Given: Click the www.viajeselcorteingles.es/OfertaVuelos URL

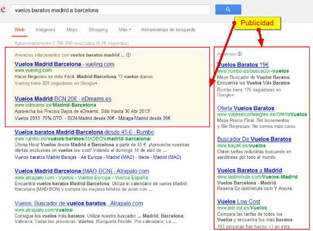Looking at the screenshot, I should (x=262, y=114).
